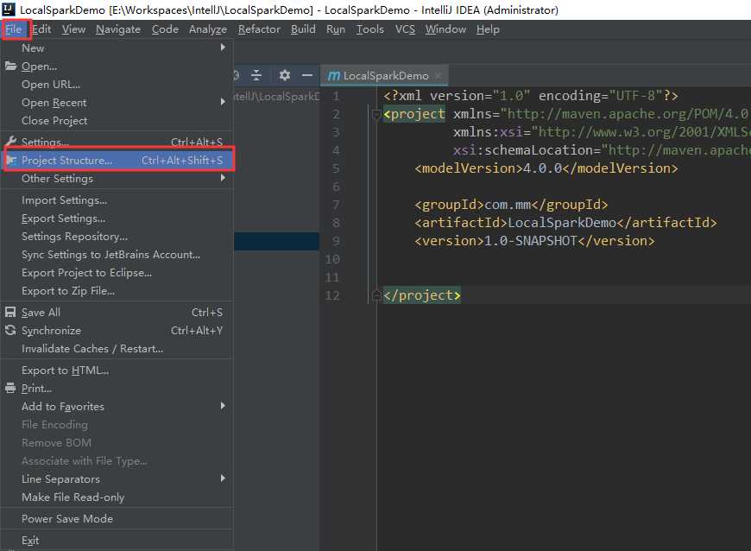Click the Project Structure folder icon

click(10, 160)
